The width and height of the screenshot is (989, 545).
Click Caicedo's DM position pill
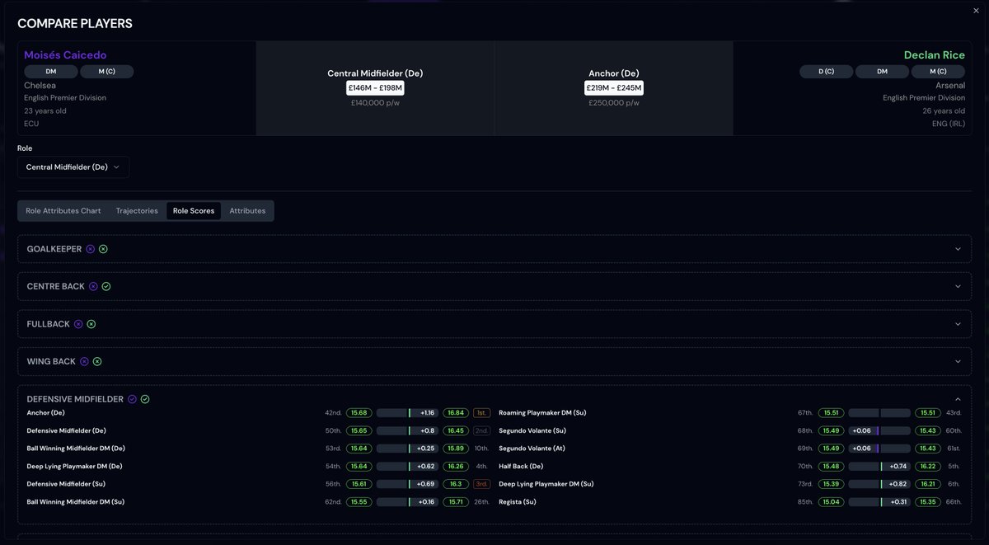click(x=51, y=72)
